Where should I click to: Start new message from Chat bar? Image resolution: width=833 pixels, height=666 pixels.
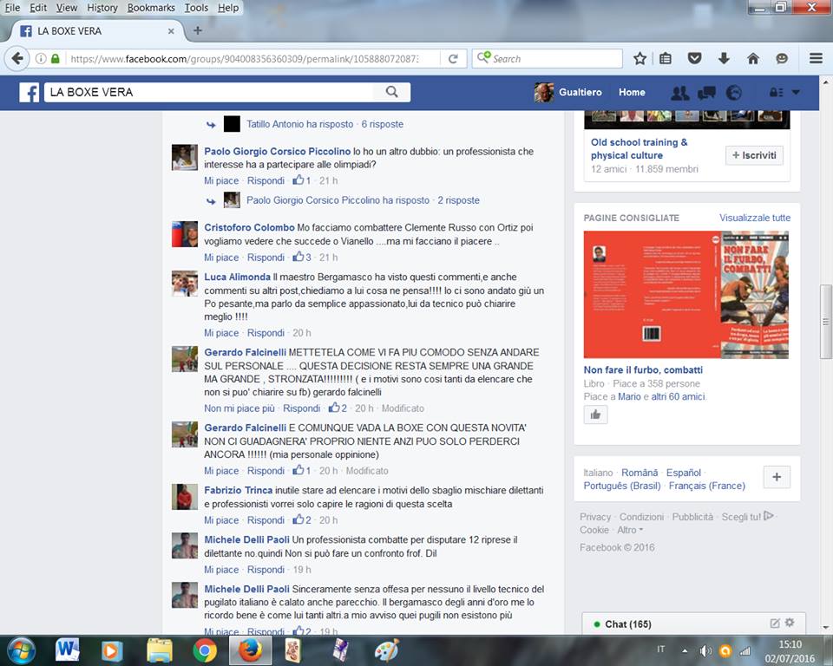(775, 623)
